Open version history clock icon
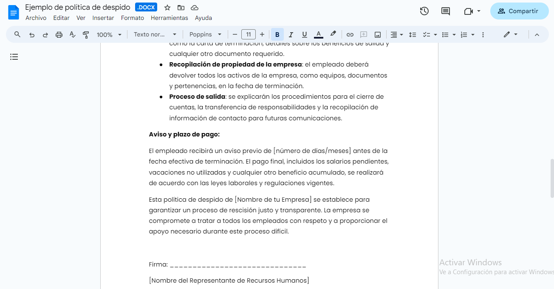The width and height of the screenshot is (554, 289). pos(424,11)
